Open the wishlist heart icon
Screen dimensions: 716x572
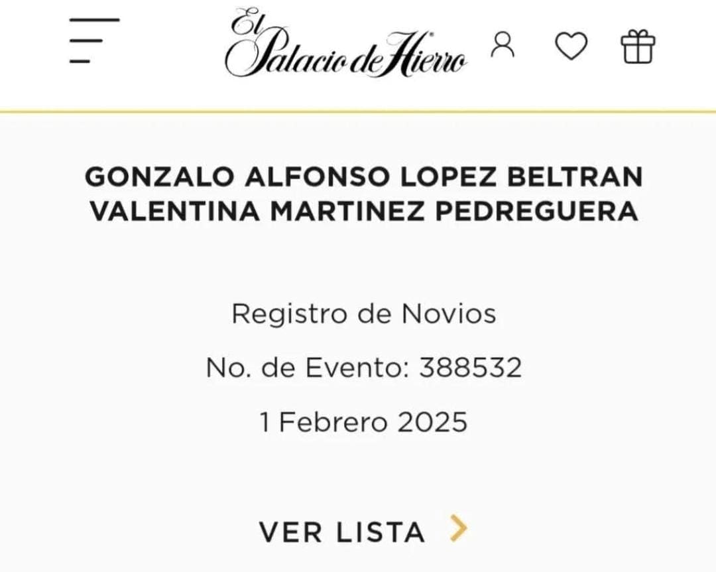point(570,46)
